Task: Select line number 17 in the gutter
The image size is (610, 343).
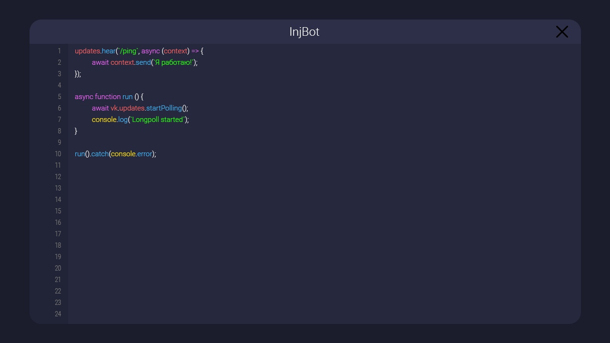Action: (x=58, y=234)
